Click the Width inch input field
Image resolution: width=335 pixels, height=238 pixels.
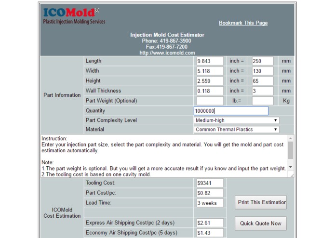(x=210, y=71)
